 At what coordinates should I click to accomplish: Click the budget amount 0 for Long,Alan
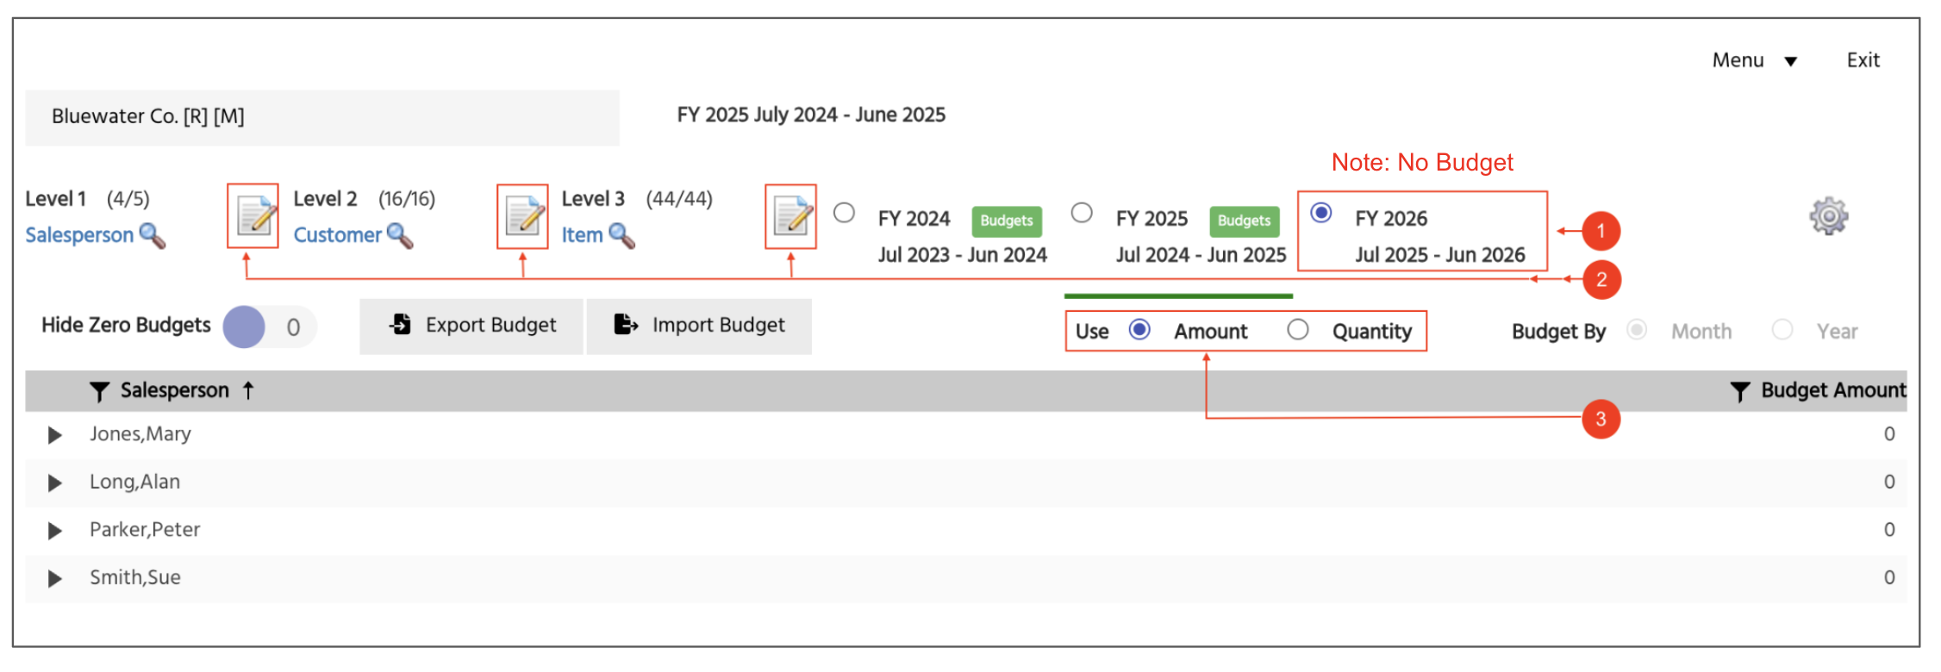click(1889, 482)
